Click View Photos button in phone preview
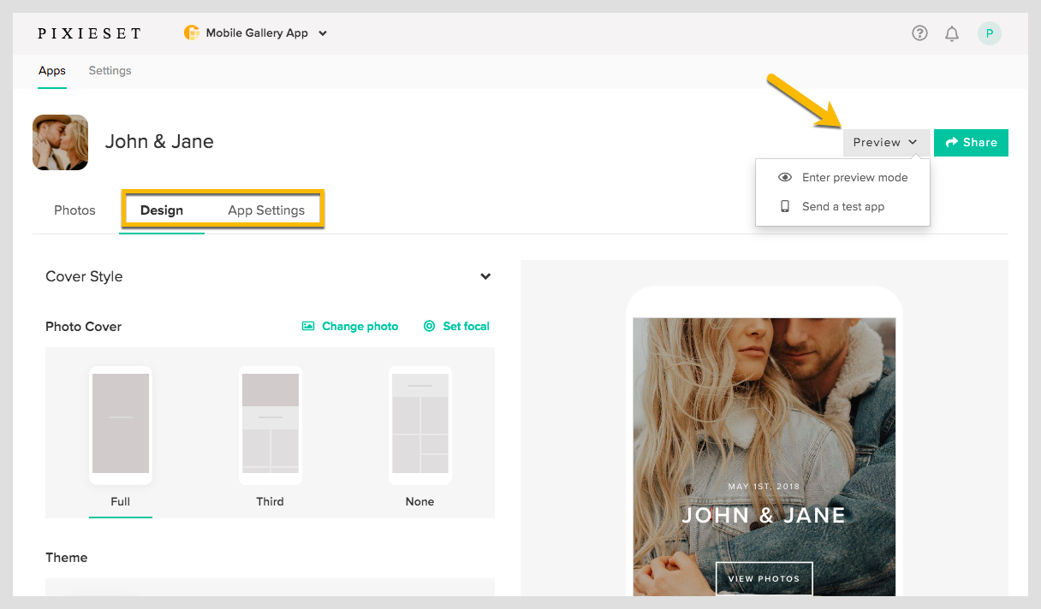This screenshot has height=609, width=1041. click(x=764, y=578)
